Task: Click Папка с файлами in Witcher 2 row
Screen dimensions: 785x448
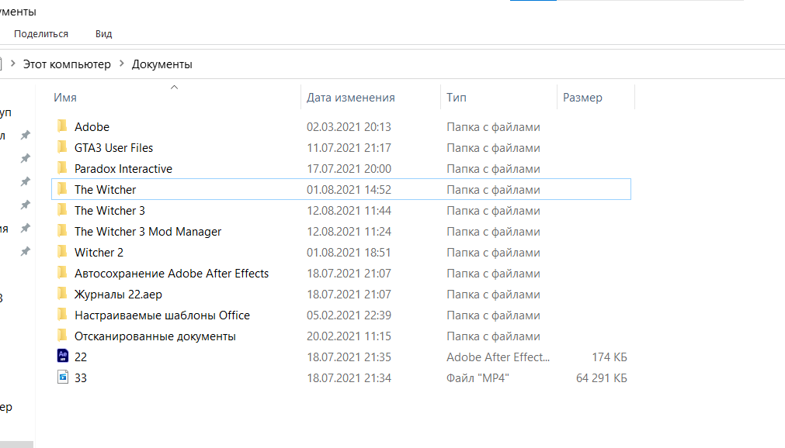Action: tap(493, 253)
